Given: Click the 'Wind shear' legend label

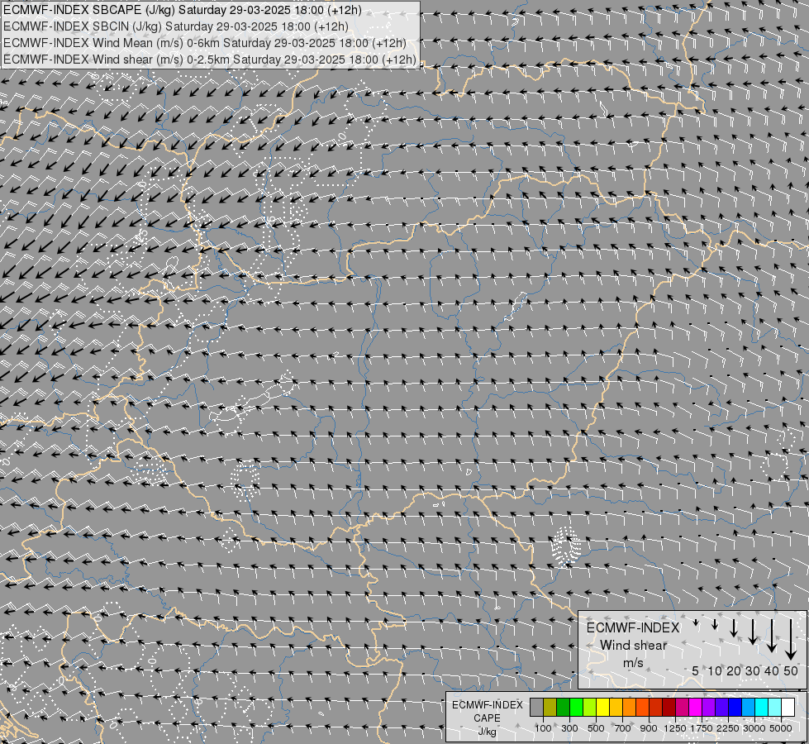Looking at the screenshot, I should (x=634, y=645).
